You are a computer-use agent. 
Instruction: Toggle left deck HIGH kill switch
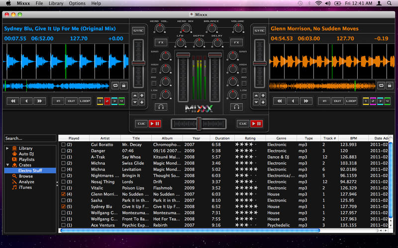click(154, 70)
